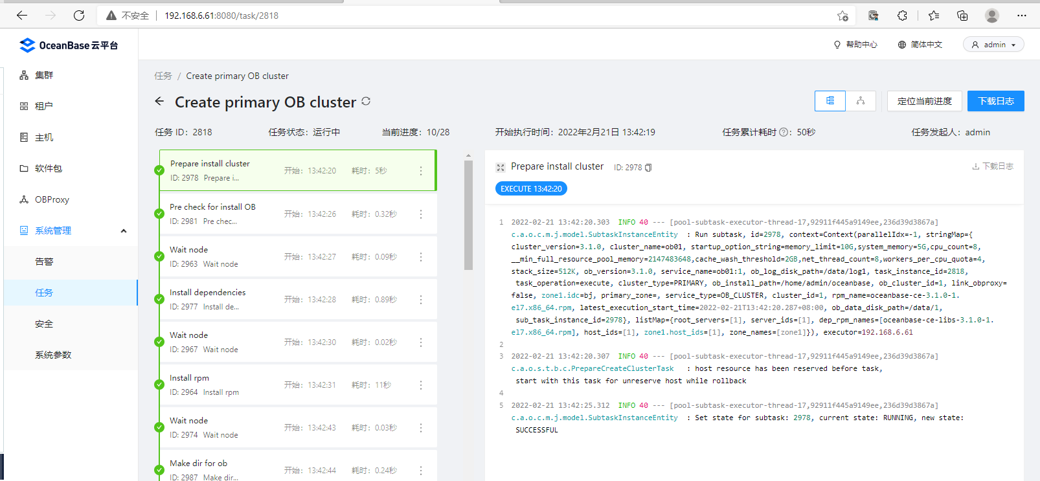The height and width of the screenshot is (481, 1040).
Task: Click the 定位当前进度 button
Action: [925, 101]
